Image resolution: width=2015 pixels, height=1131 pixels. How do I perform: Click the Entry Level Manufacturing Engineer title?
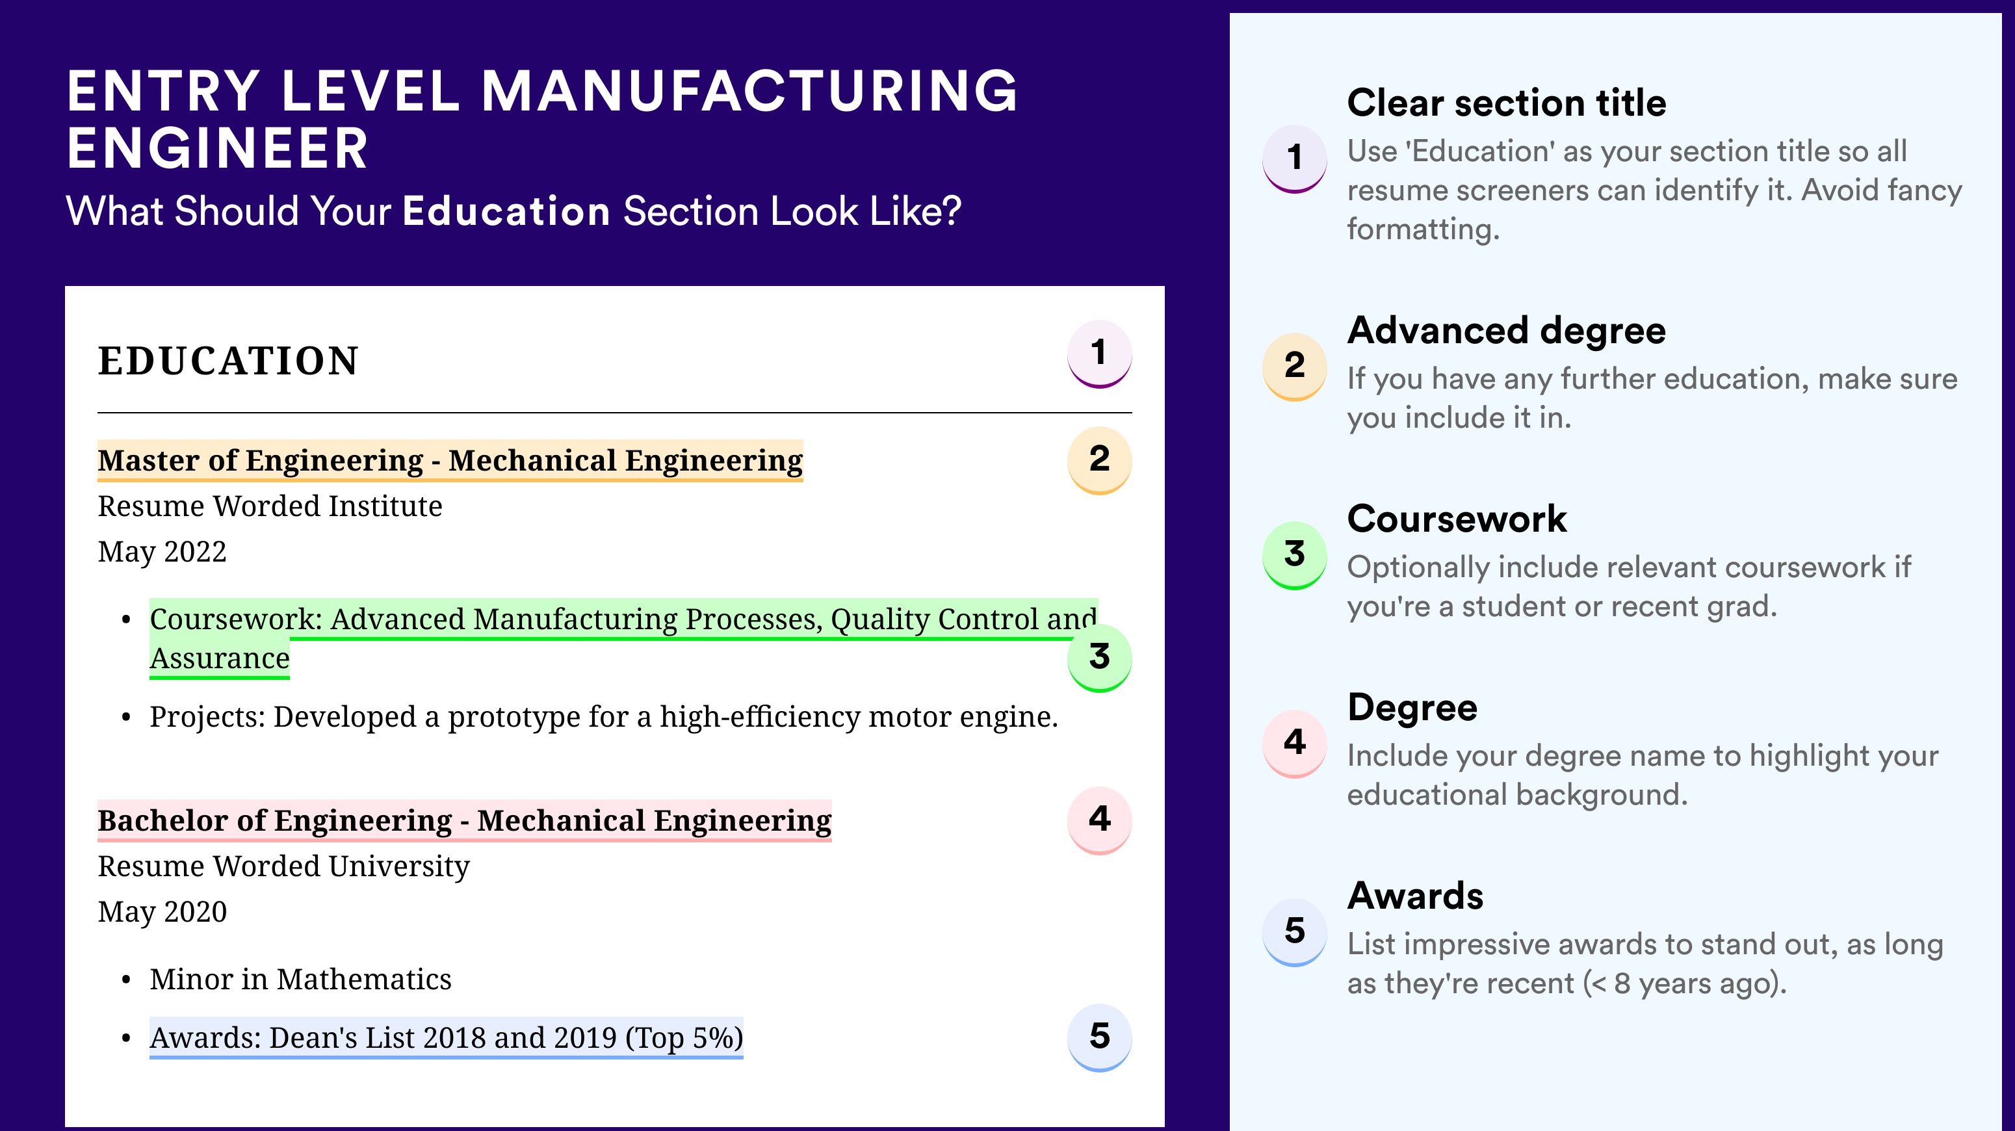543,119
